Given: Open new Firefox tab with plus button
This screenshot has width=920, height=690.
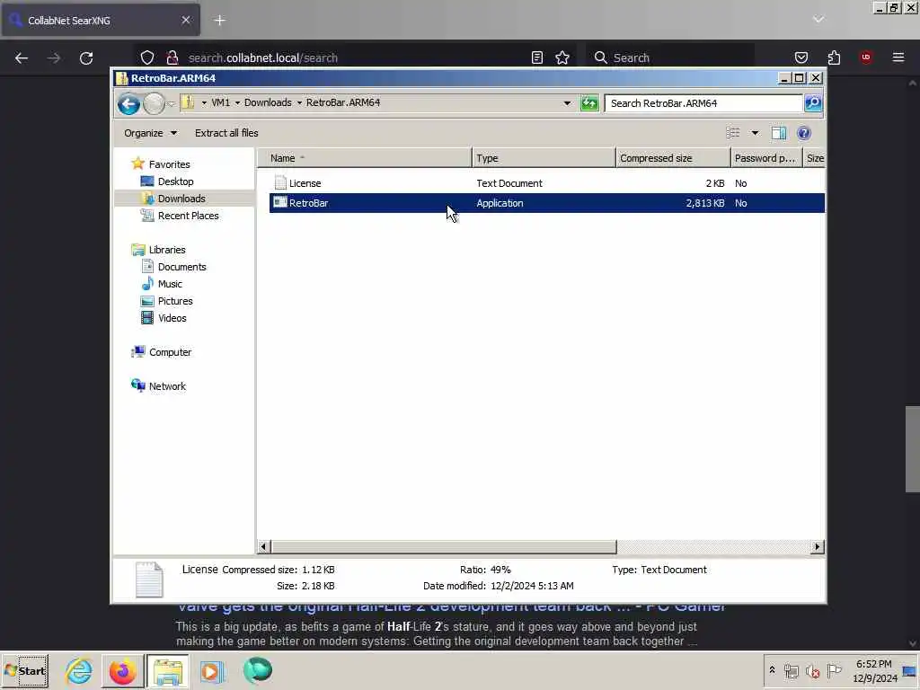Looking at the screenshot, I should coord(219,21).
